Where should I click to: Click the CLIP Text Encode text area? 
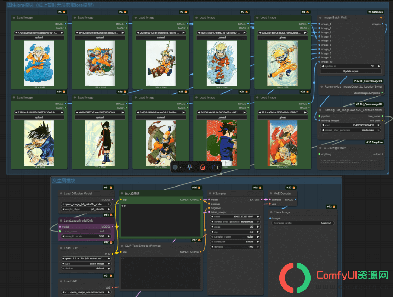point(161,273)
